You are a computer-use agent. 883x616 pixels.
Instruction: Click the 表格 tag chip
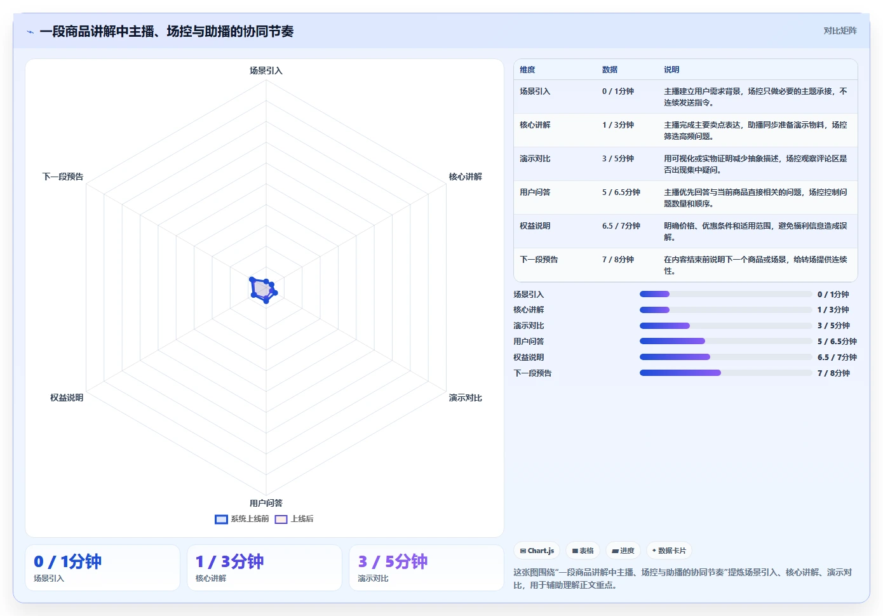click(x=583, y=551)
